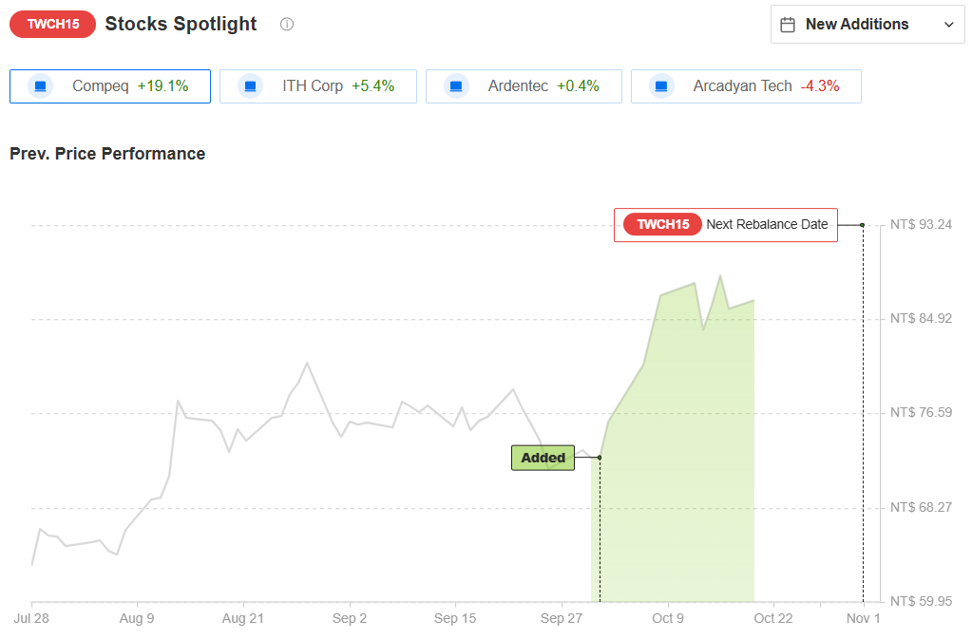Screen dimensions: 972x639
Task: Click the Stocks Spotlight heading
Action: coord(181,25)
